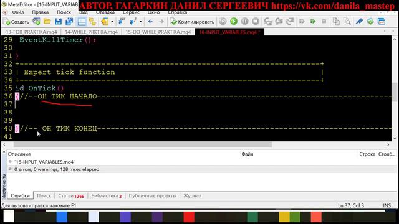Click the horizontal scrollbar left arrow
This screenshot has width=399, height=224.
click(4, 144)
